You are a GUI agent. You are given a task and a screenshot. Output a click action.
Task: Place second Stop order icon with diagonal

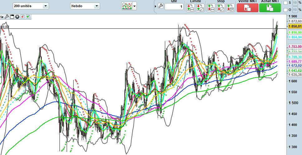[x=221, y=8]
